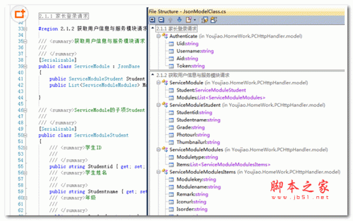Click line number 44 in the gutter
353x221 pixels.
21,98
